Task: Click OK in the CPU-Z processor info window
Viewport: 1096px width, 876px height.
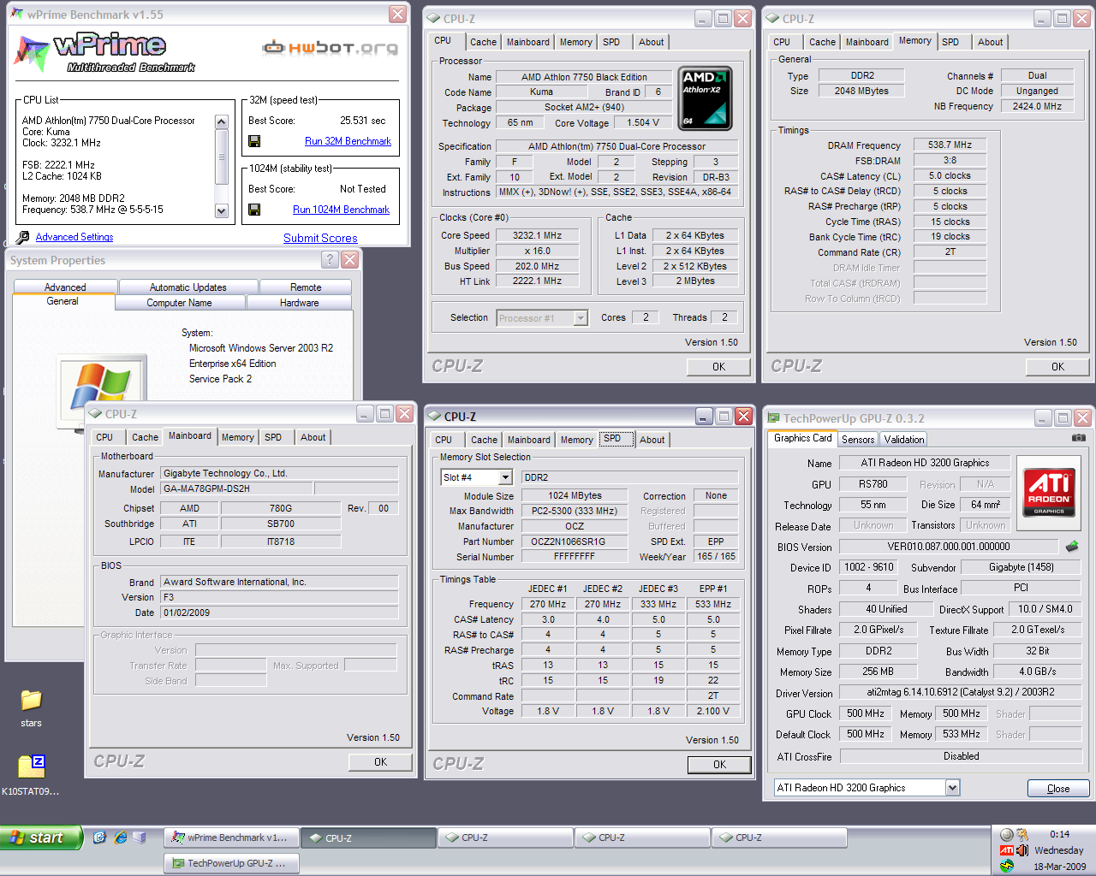Action: coord(718,367)
